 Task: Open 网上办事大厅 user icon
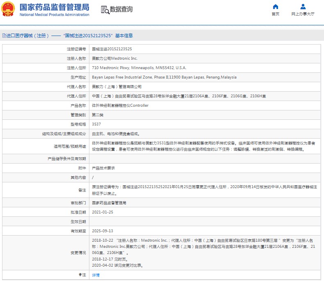click(x=303, y=7)
